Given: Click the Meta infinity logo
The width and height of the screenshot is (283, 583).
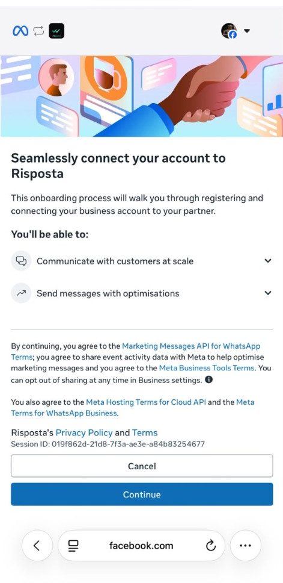Looking at the screenshot, I should [20, 31].
